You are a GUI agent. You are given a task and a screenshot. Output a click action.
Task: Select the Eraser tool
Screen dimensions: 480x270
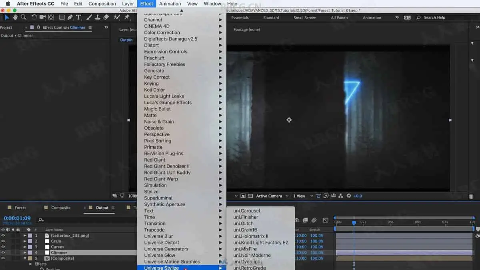(106, 17)
